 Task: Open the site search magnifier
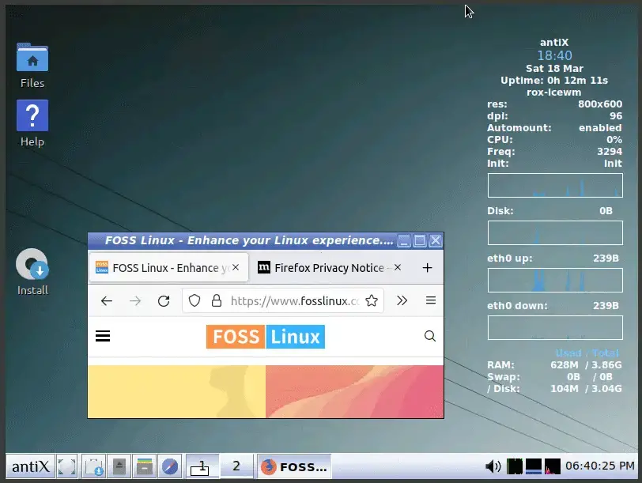430,337
